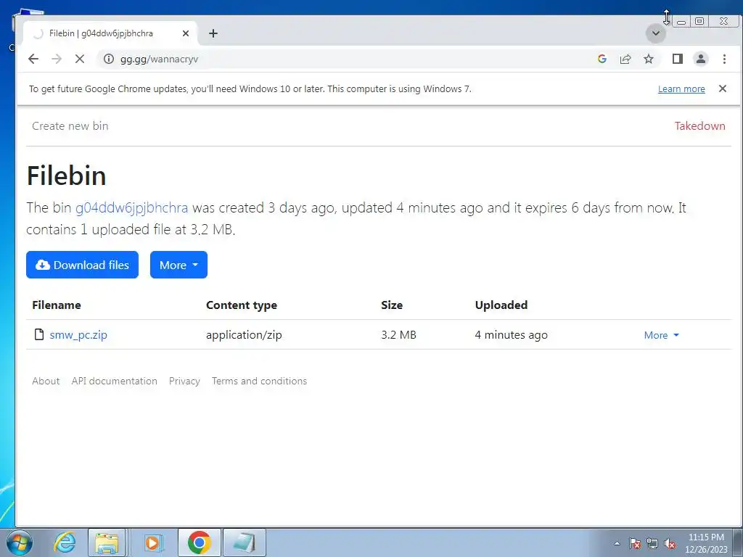Open Learn more link
This screenshot has height=557, width=743.
681,89
